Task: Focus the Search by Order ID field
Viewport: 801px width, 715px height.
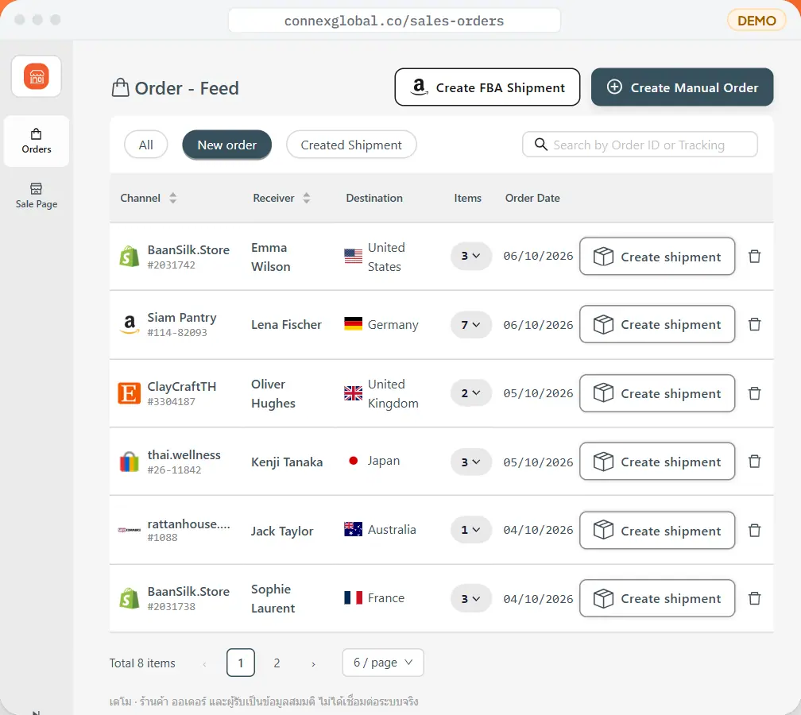Action: point(640,145)
